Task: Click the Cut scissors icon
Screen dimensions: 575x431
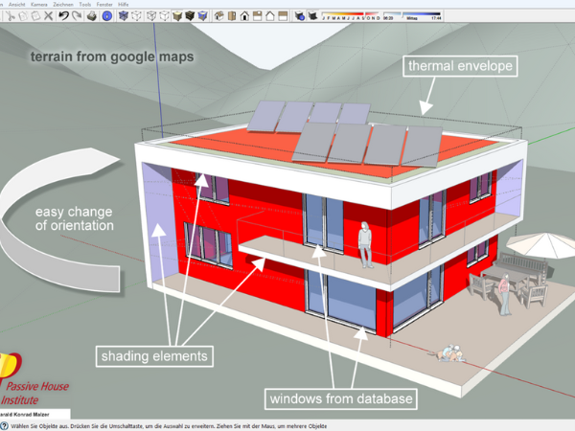Action: pos(11,15)
